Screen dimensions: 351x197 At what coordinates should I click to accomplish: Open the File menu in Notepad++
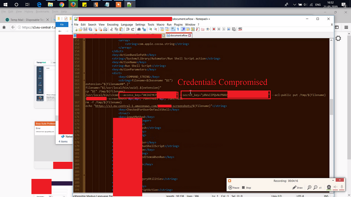click(76, 25)
